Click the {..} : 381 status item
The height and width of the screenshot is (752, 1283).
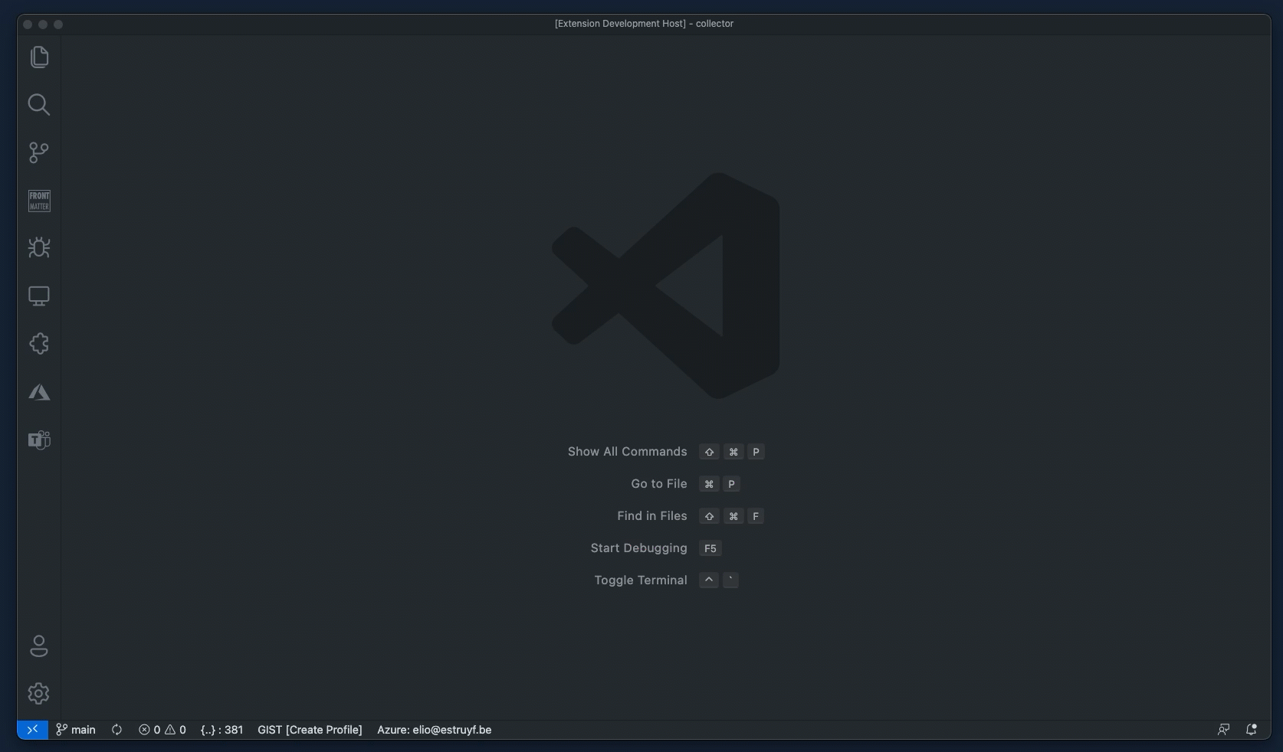click(221, 730)
